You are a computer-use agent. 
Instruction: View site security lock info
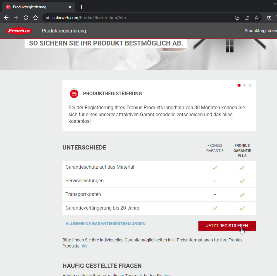click(x=47, y=18)
